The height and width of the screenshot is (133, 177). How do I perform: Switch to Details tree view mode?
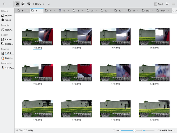[29, 4]
